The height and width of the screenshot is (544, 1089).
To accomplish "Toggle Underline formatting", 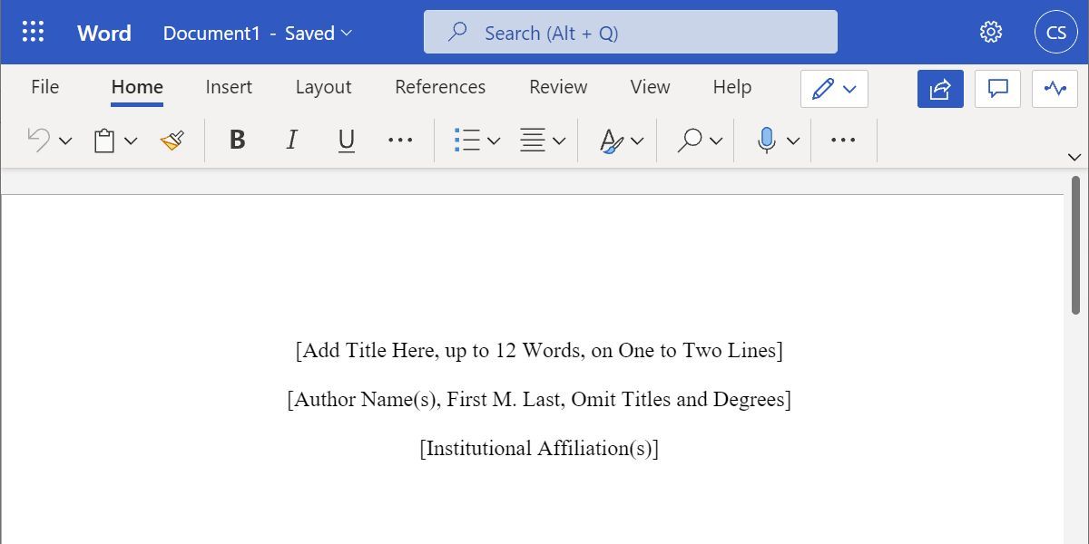I will 346,141.
